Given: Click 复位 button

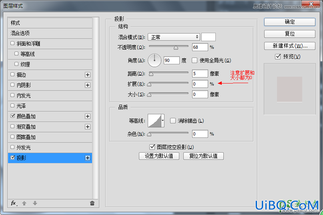Looking at the screenshot, I should (290, 34).
